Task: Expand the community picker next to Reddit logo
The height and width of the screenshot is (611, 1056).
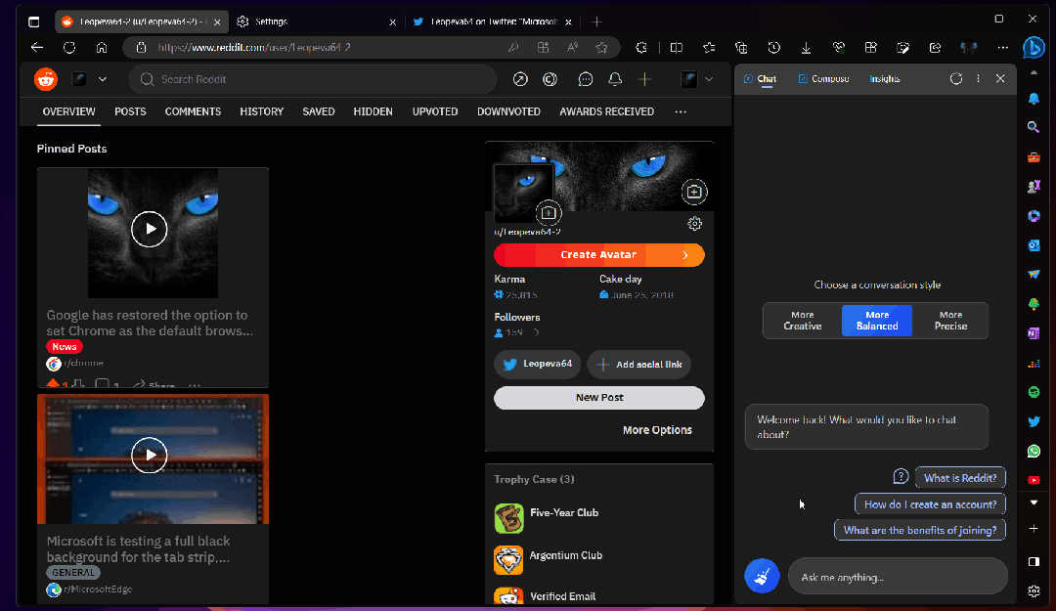Action: click(93, 79)
